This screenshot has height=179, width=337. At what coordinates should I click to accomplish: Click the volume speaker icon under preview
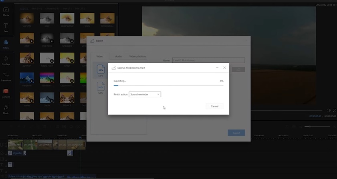click(329, 110)
